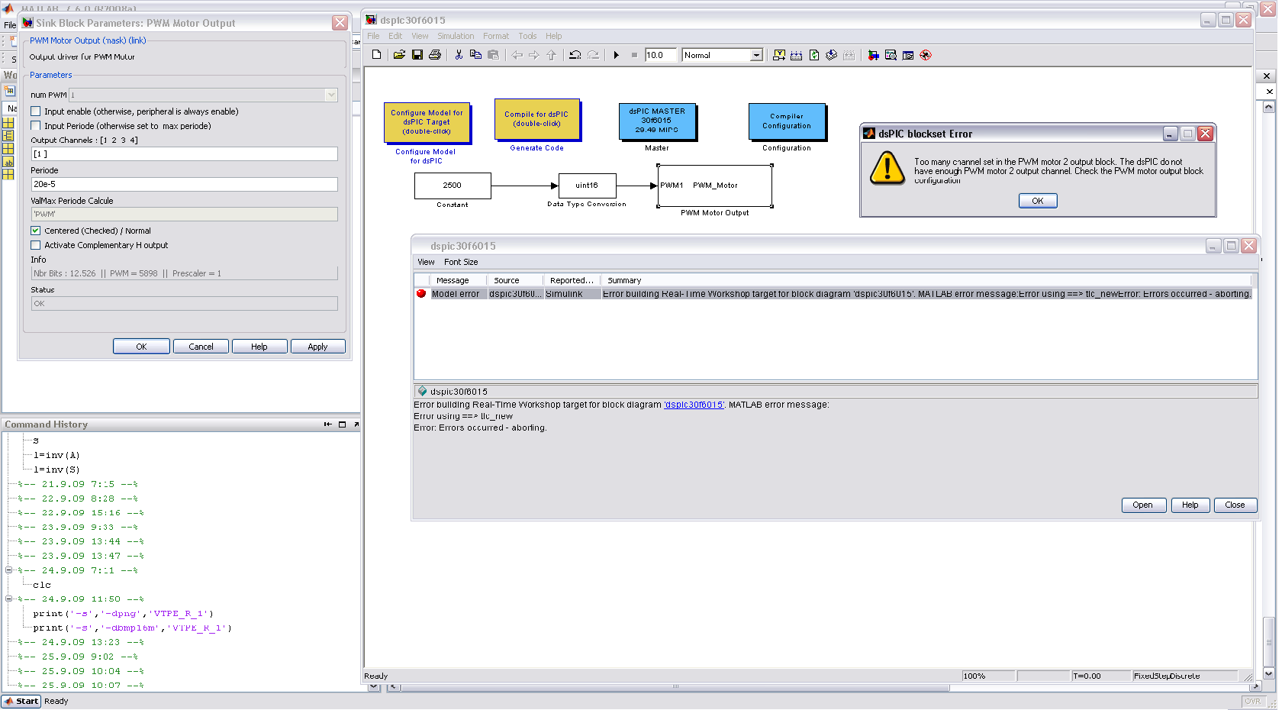Viewport: 1282px width, 710px height.
Task: Enable the Input Periode checkbox
Action: (36, 126)
